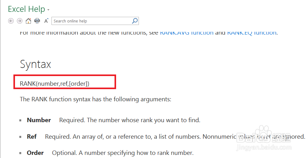Viewport: 308px width, 158px height.
Task: Click the Syntax heading
Action: 35,64
